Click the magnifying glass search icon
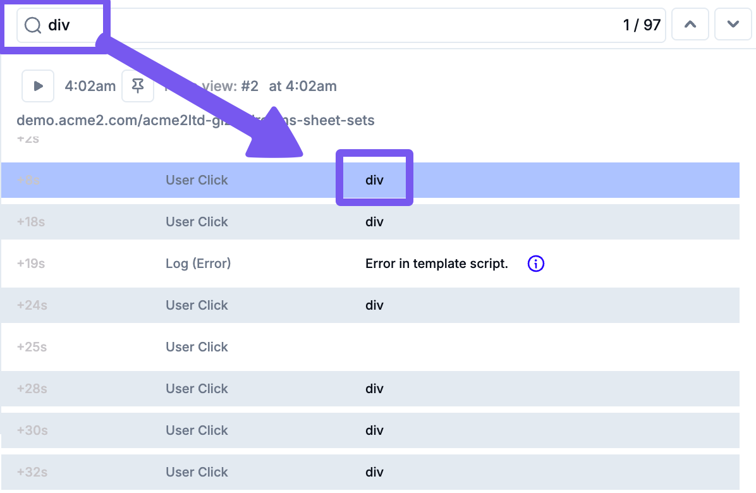 coord(32,25)
